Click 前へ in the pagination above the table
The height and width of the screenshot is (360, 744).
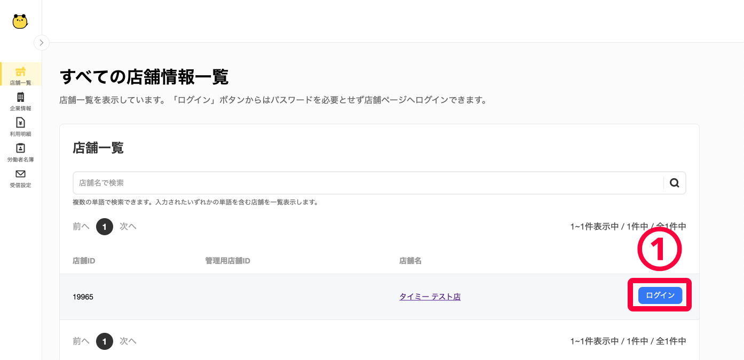point(81,227)
